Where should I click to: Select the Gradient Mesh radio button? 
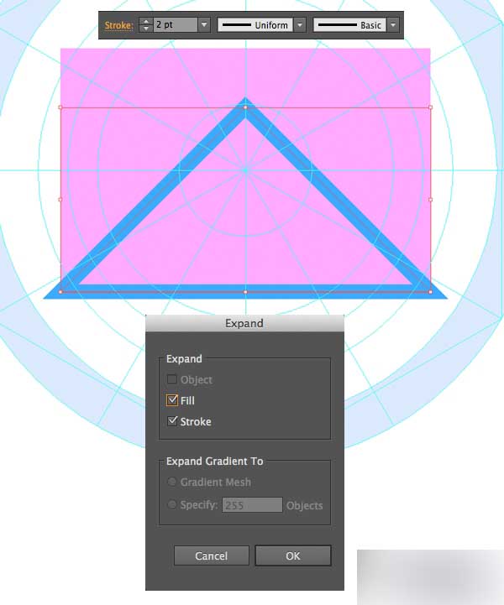pyautogui.click(x=172, y=482)
